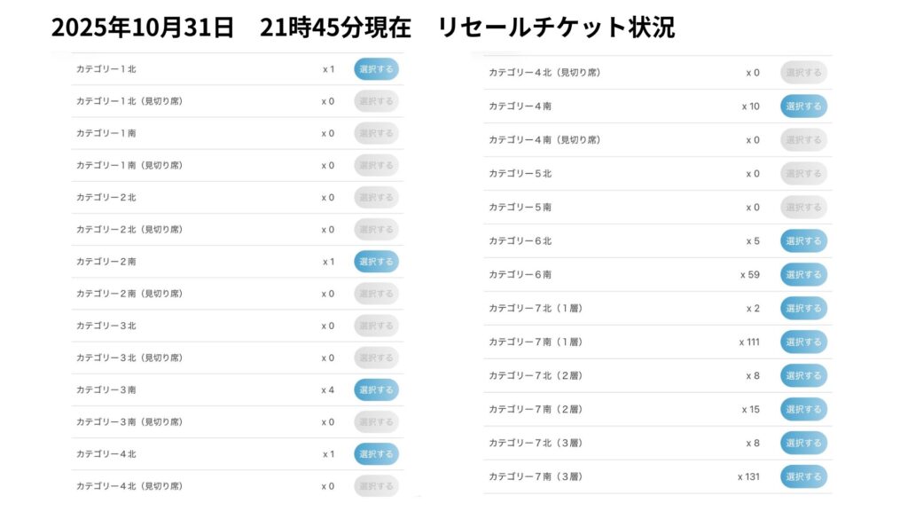
Task: Click 選択する for カテゴリー6北
Action: tap(803, 241)
